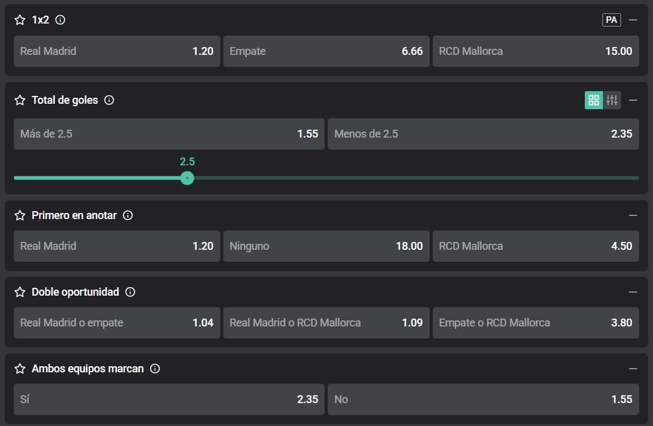Click the PA badge in 1x2 header

point(611,20)
